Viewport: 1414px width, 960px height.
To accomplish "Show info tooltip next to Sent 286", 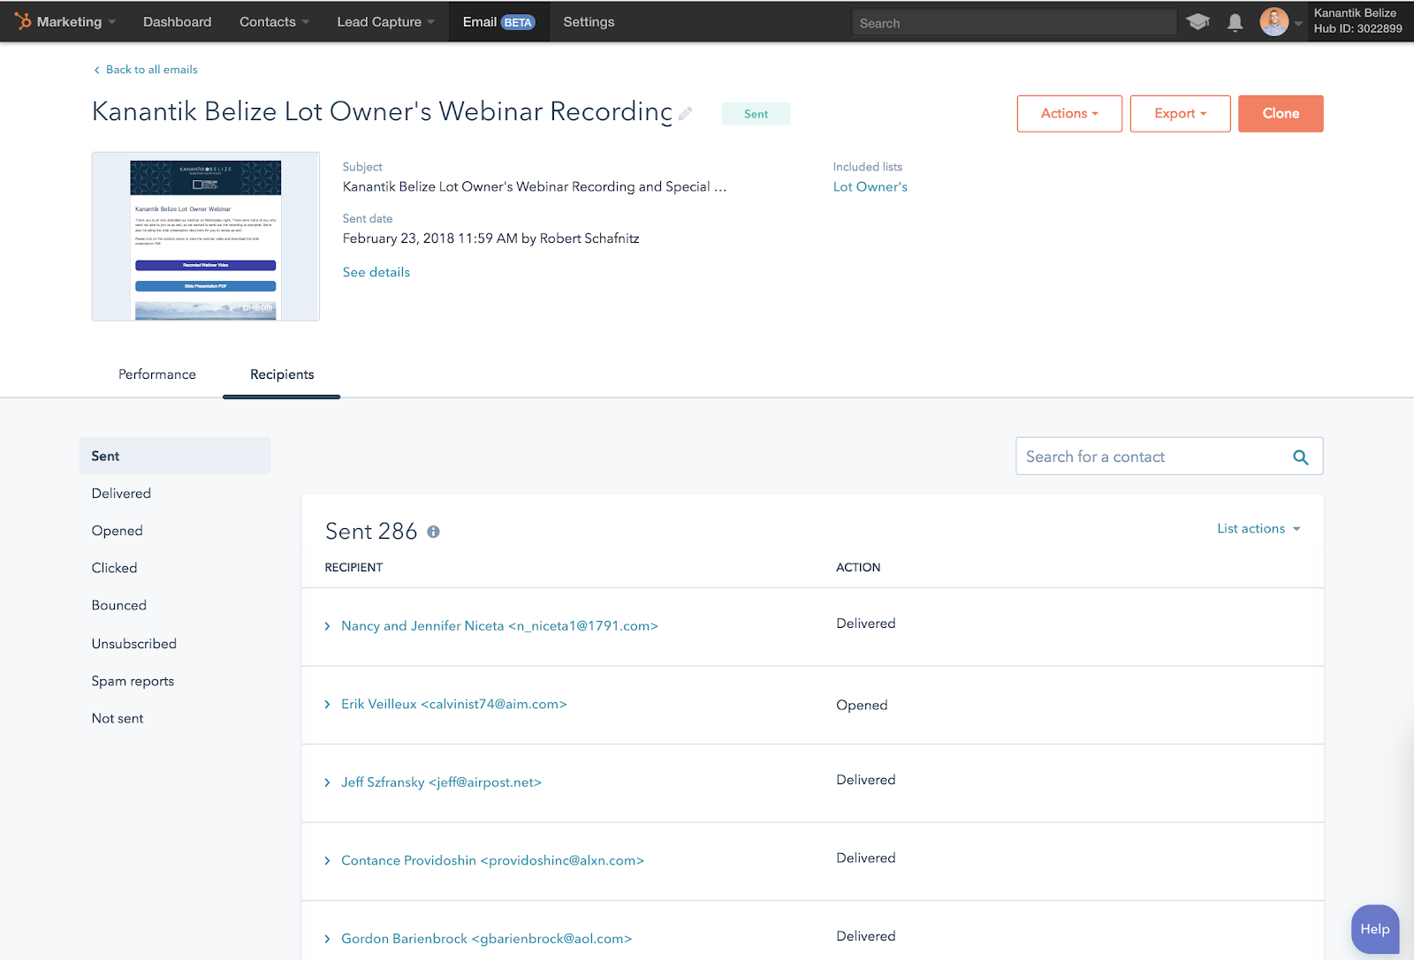I will [433, 532].
